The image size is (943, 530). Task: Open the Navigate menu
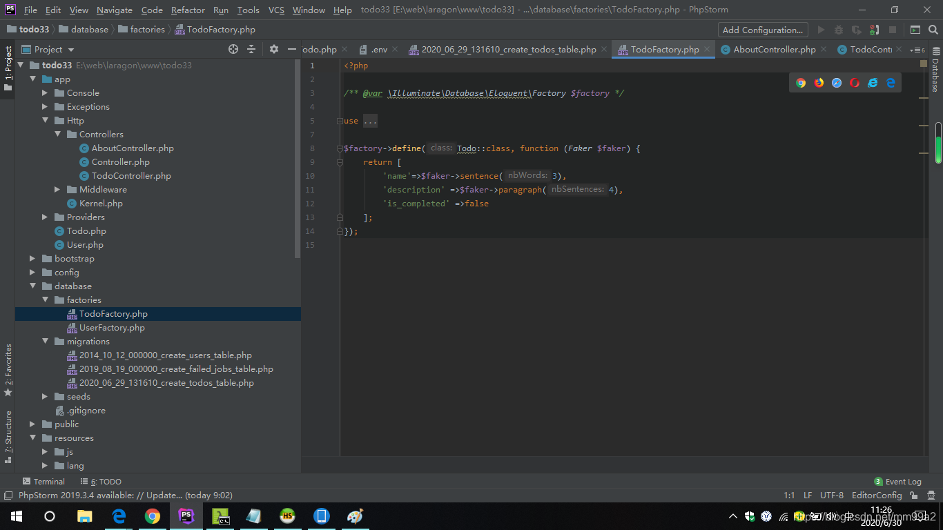pos(115,10)
